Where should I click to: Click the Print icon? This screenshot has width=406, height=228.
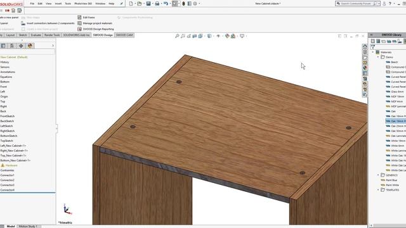(157, 4)
